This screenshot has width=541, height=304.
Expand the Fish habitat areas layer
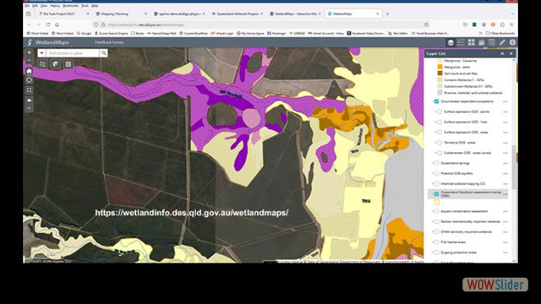pyautogui.click(x=433, y=242)
